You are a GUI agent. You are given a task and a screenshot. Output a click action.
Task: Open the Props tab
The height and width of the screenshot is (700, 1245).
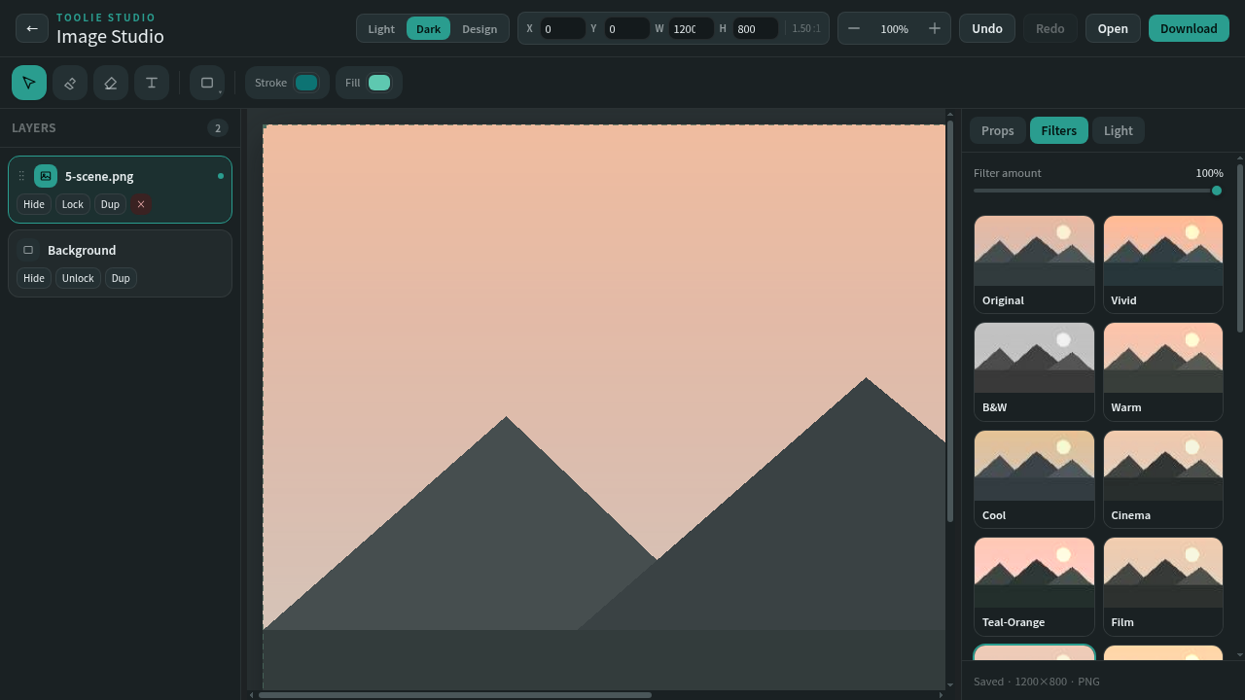[x=998, y=130]
